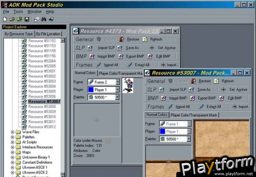Screen dimensions: 256x177
Task: Click Discard in Resource #4373 window
Action: pos(106,39)
